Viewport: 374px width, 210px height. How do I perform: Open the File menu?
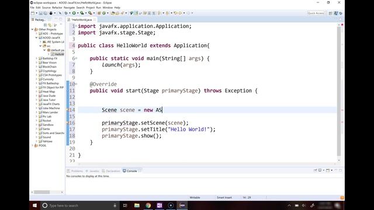coord(32,8)
